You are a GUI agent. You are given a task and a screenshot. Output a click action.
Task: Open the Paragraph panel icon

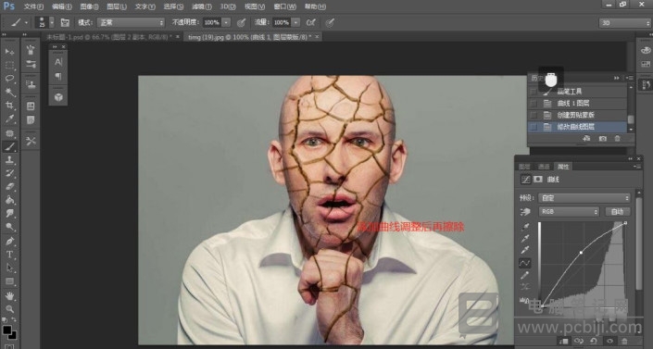click(x=58, y=76)
